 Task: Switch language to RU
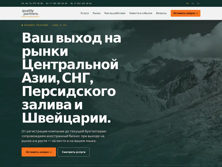pyautogui.click(x=187, y=3)
